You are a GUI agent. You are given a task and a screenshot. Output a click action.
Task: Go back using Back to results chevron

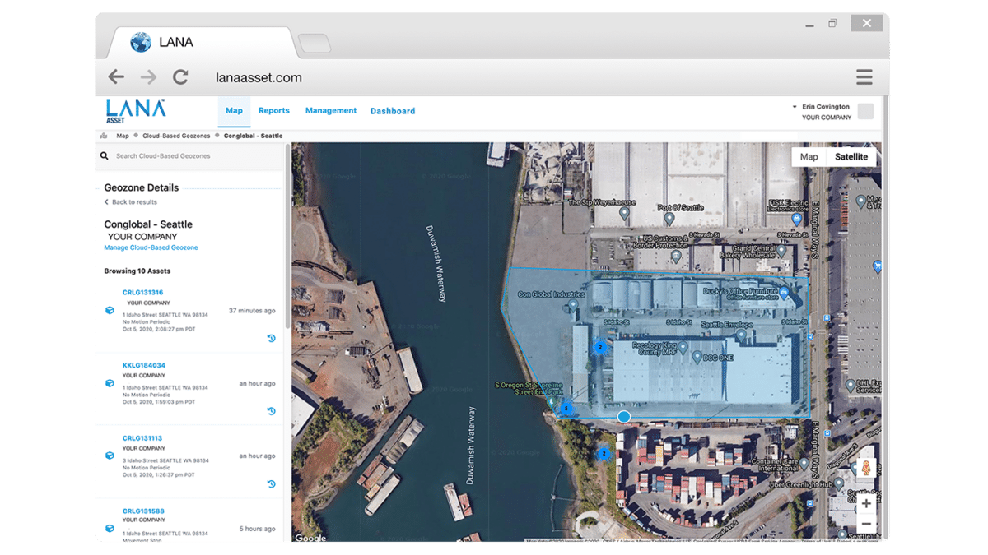click(106, 202)
